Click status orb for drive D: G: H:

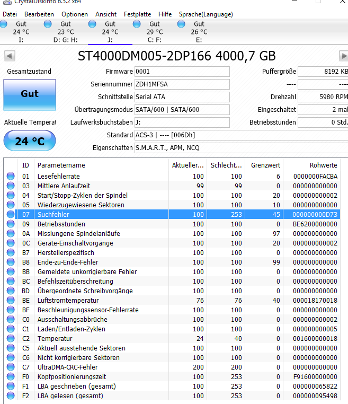pyautogui.click(x=48, y=24)
